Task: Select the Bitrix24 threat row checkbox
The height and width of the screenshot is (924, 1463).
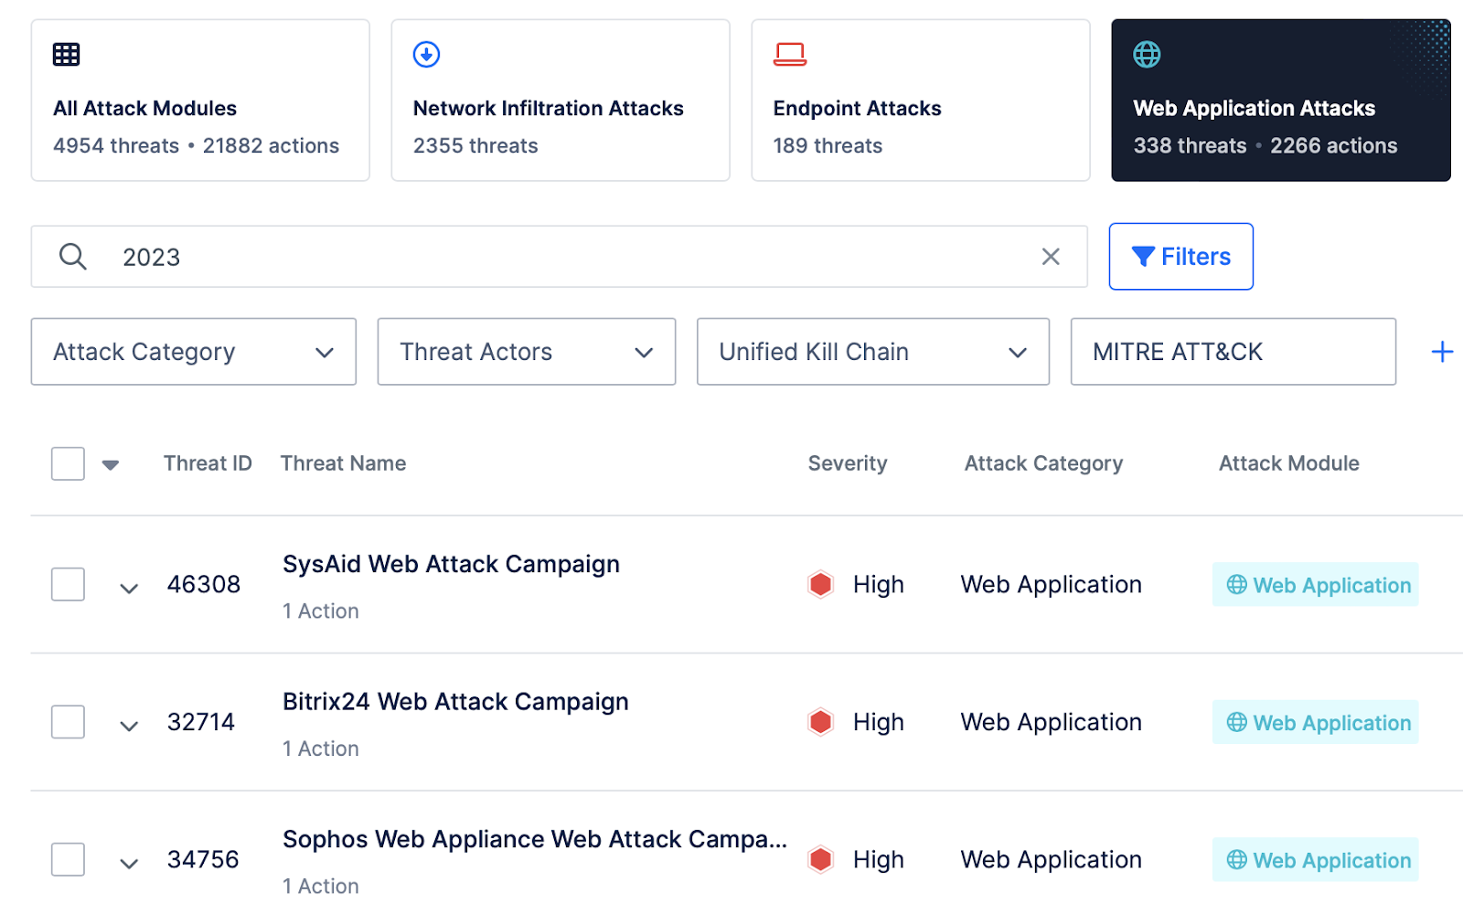Action: (x=69, y=722)
